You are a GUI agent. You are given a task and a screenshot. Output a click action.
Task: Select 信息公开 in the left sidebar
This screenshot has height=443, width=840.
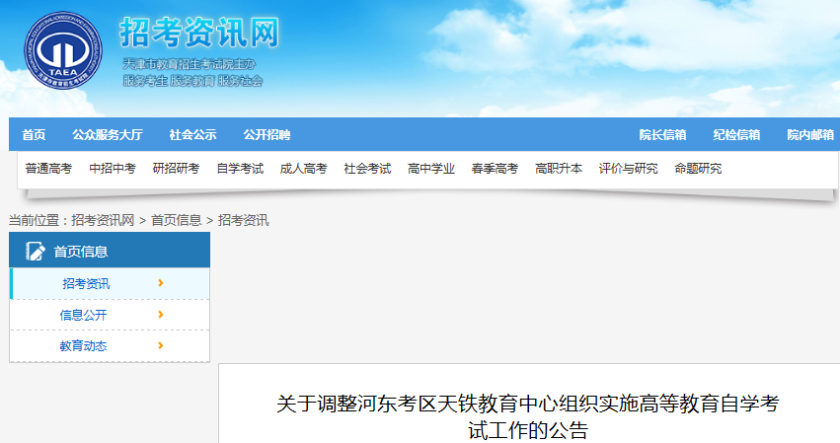[83, 315]
